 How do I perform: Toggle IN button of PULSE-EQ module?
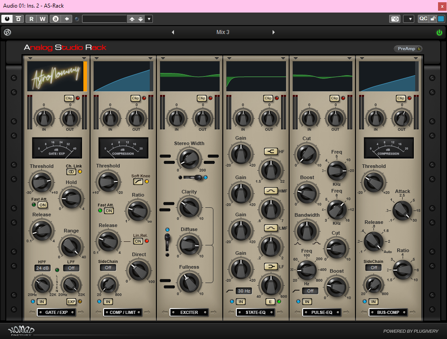pos(307,302)
